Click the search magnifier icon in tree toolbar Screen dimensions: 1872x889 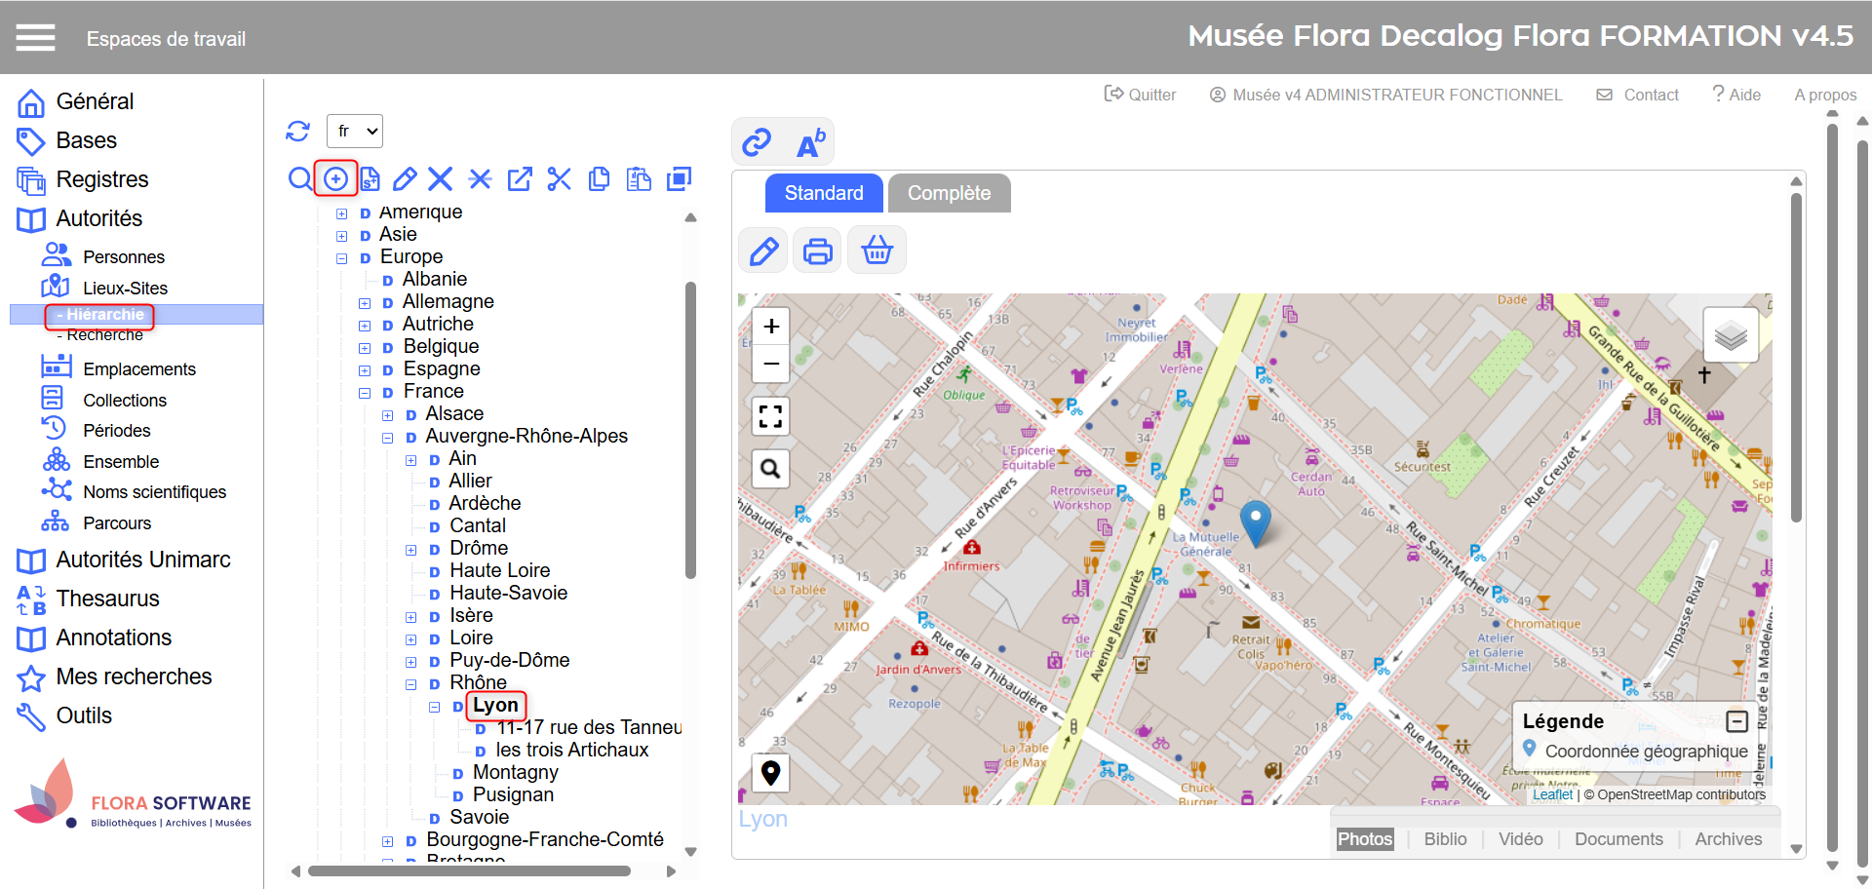pyautogui.click(x=299, y=179)
